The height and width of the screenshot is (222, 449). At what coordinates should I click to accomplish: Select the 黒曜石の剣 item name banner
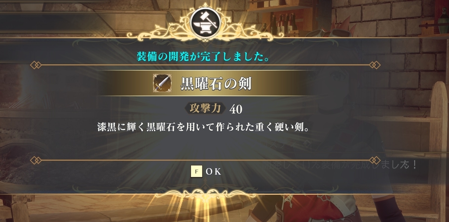(205, 83)
